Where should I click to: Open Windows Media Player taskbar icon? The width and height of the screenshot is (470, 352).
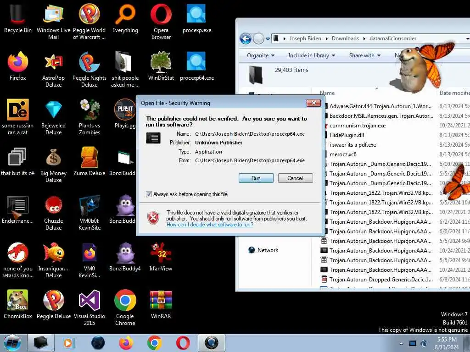click(68, 343)
